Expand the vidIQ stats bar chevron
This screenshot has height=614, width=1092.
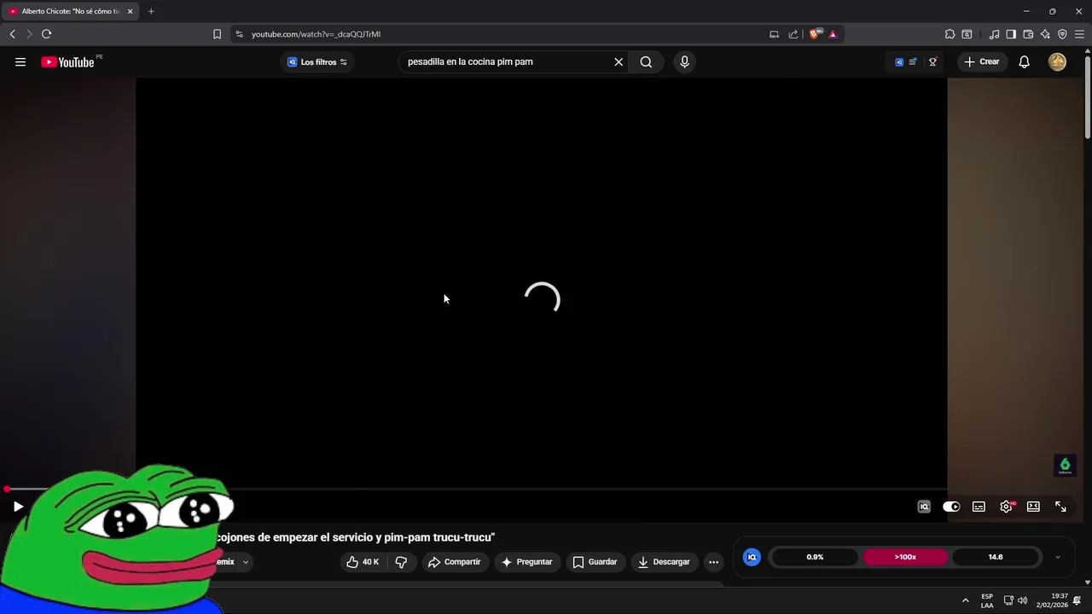(1058, 558)
